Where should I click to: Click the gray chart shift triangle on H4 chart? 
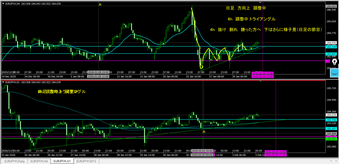pos(260,3)
